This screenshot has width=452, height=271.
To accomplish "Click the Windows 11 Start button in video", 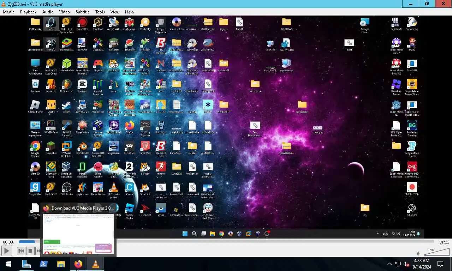I will 185,233.
